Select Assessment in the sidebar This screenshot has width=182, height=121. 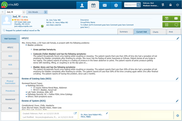pyautogui.click(x=10, y=99)
